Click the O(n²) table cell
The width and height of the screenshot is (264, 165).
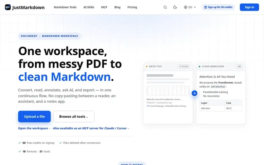click(x=233, y=108)
